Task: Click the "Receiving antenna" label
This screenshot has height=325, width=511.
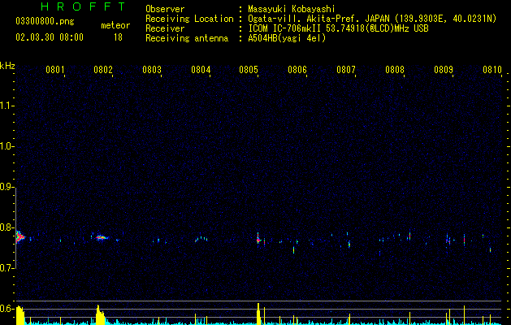Action: 187,38
